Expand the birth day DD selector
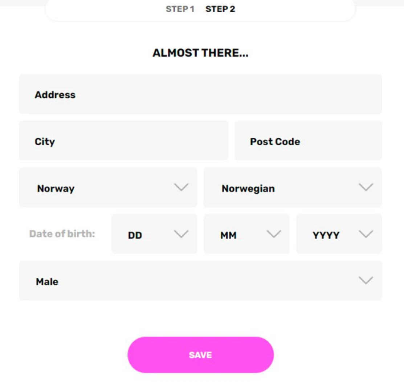This screenshot has width=404, height=382. 154,234
